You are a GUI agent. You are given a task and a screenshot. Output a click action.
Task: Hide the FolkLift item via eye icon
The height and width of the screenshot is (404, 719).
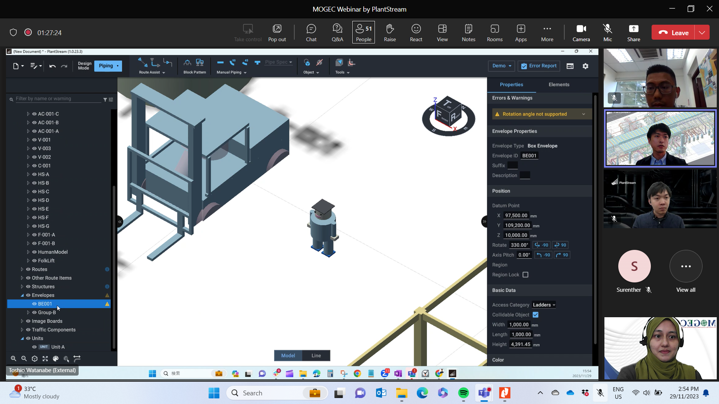pyautogui.click(x=34, y=261)
